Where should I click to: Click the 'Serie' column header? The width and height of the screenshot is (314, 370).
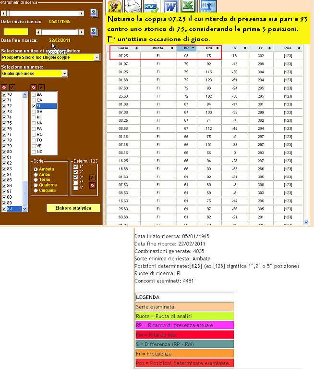(x=124, y=48)
